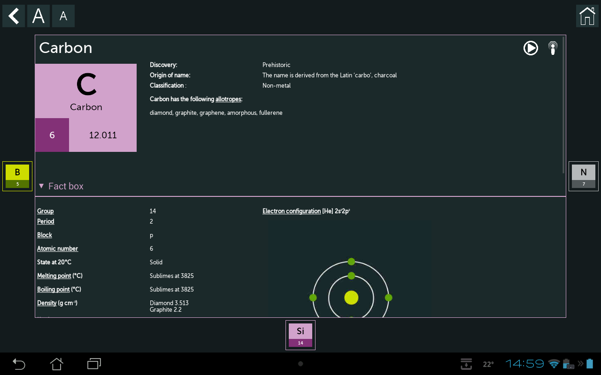The height and width of the screenshot is (375, 601).
Task: Navigate to Silicon element tile
Action: (x=300, y=335)
